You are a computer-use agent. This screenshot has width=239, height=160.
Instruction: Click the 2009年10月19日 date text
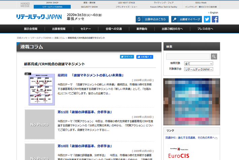[x=143, y=151]
